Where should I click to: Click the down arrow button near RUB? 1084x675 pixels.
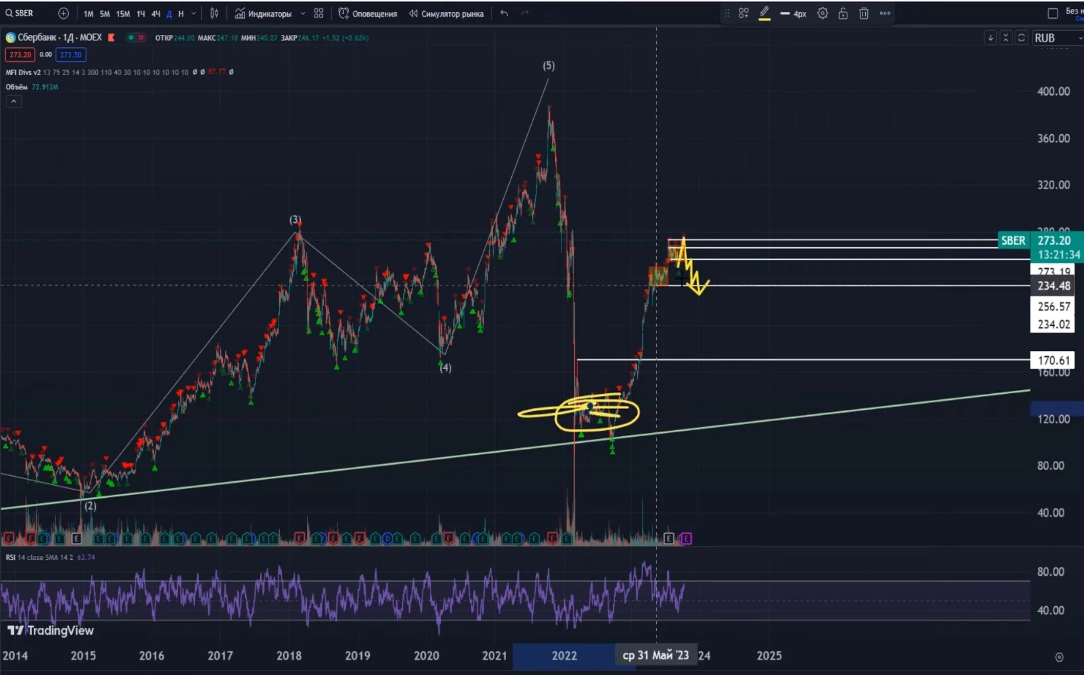point(990,38)
